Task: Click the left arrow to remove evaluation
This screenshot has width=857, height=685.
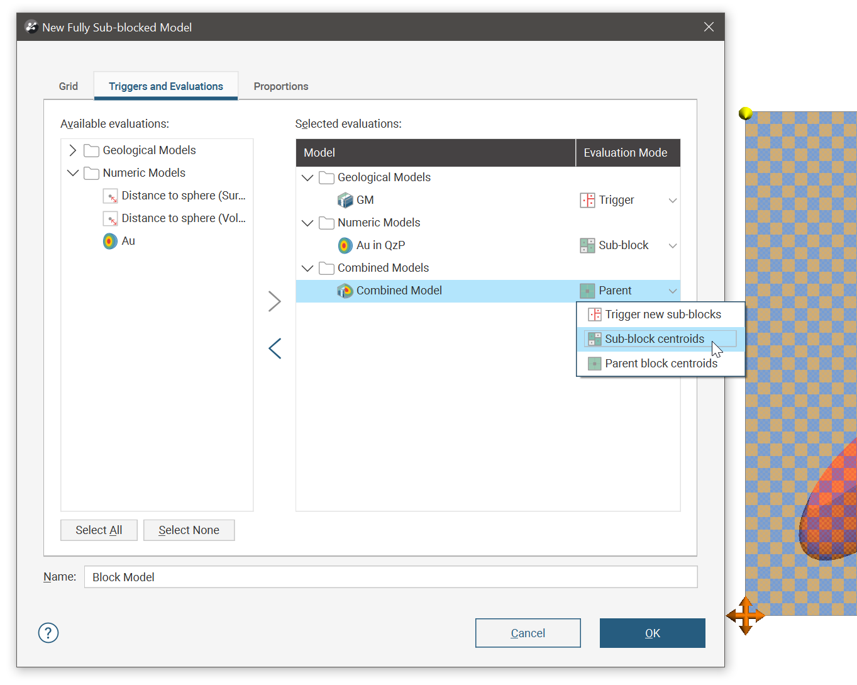Action: tap(274, 348)
